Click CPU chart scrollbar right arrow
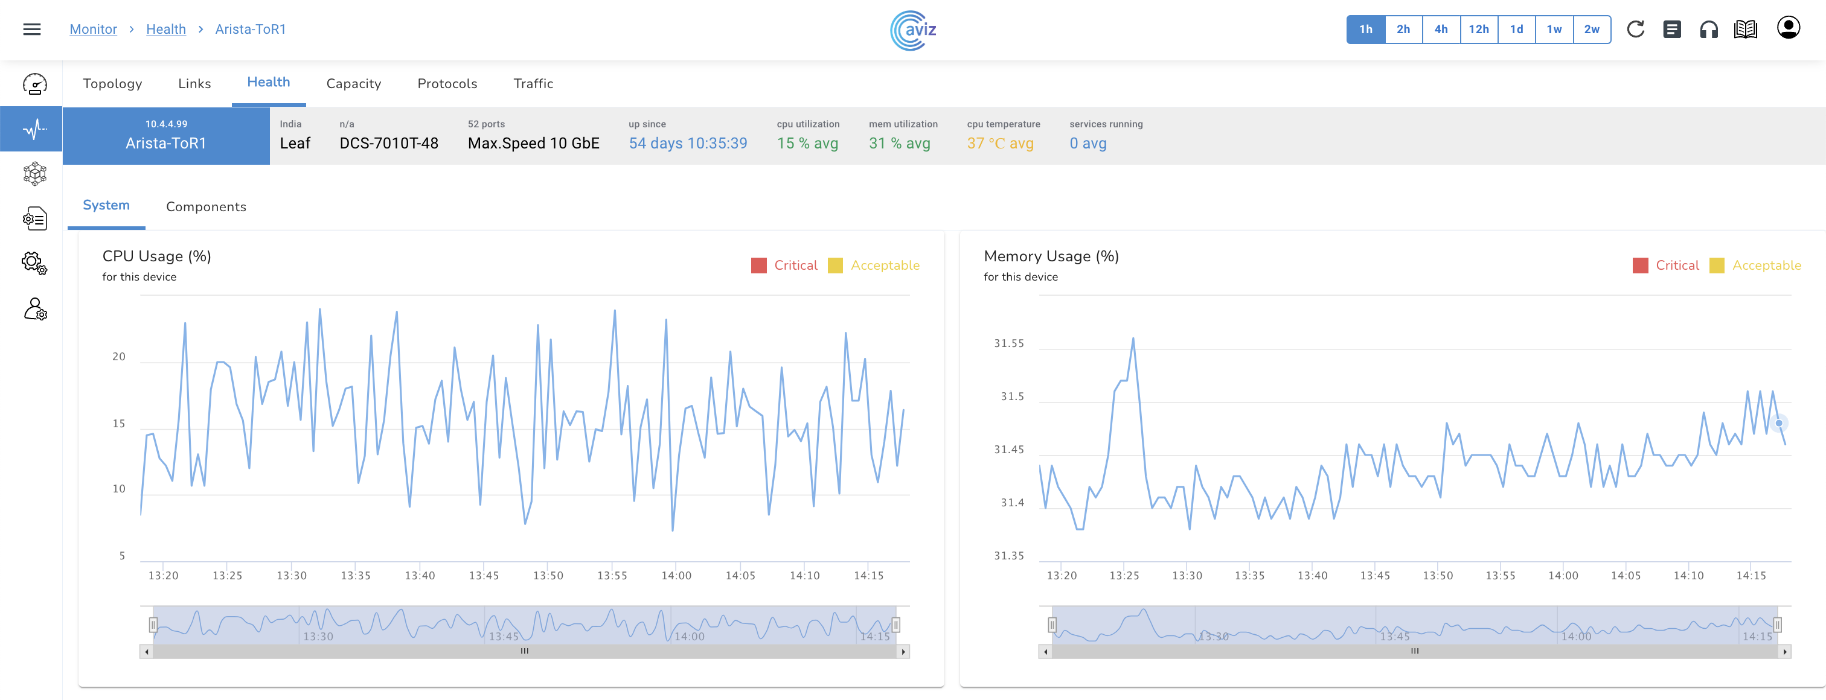 click(x=903, y=651)
